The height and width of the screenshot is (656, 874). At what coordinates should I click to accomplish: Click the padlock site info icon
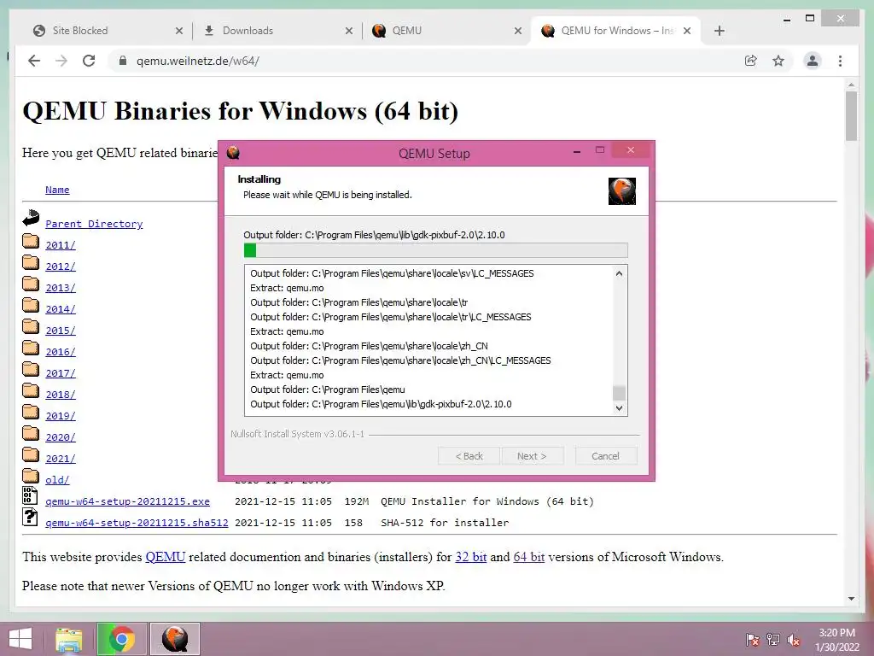point(123,61)
